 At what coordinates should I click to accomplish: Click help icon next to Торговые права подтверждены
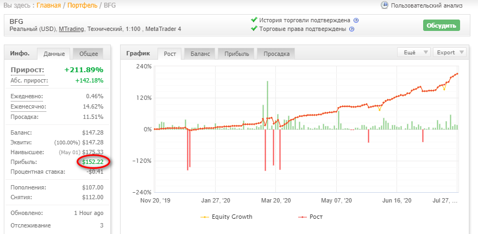click(x=351, y=29)
